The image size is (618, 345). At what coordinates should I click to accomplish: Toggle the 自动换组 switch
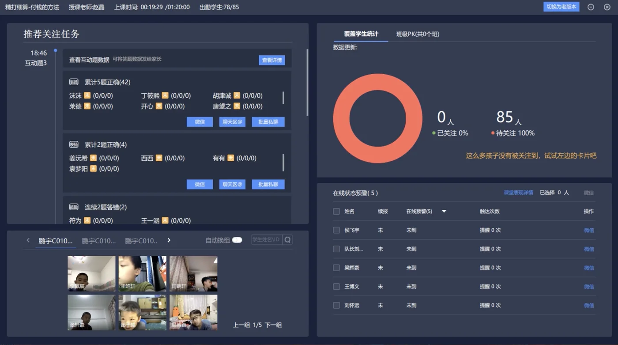(237, 240)
